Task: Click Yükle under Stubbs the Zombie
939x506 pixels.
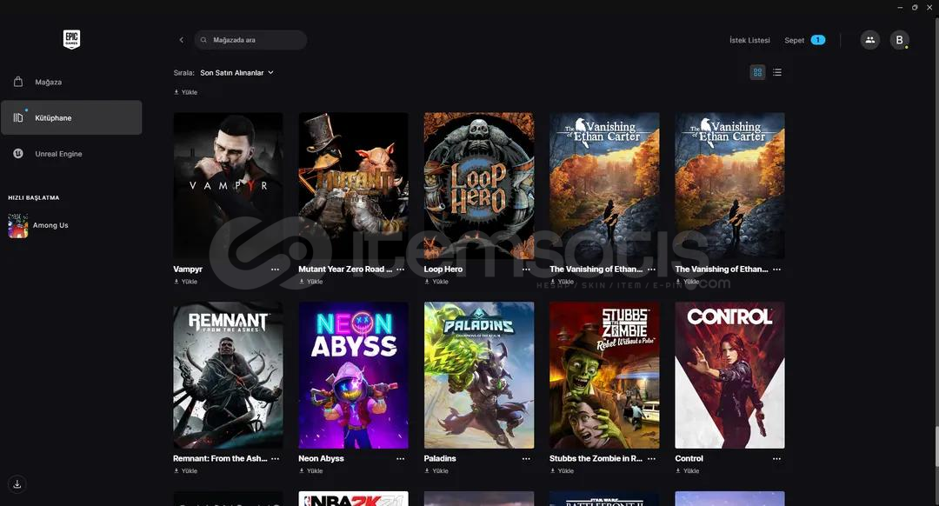Action: click(562, 470)
